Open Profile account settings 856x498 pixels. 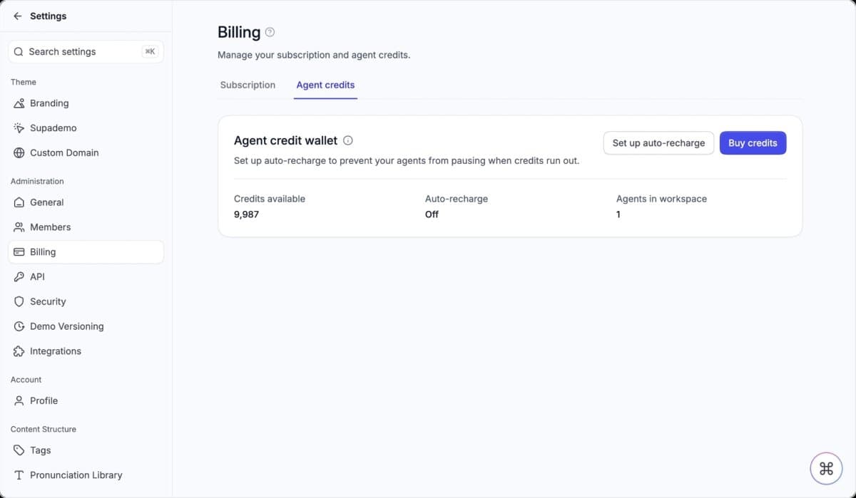tap(86, 400)
